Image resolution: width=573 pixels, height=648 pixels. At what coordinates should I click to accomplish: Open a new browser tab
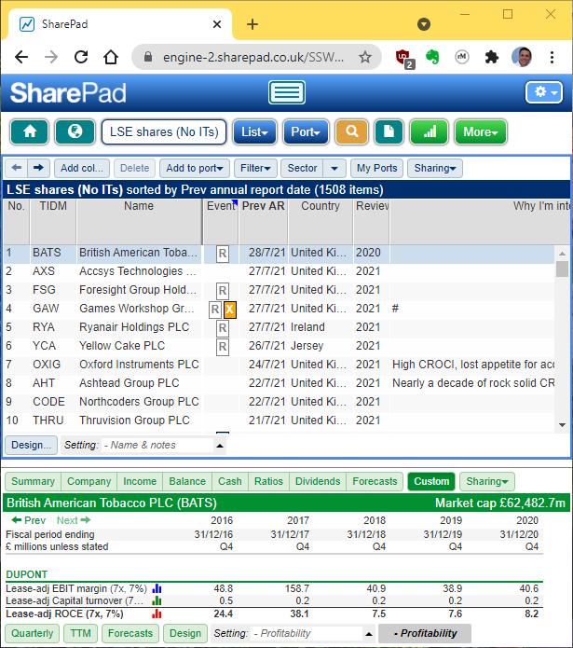(252, 24)
